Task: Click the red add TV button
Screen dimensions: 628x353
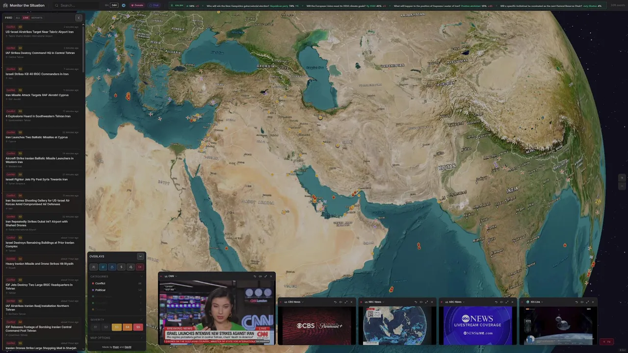Action: [607, 342]
